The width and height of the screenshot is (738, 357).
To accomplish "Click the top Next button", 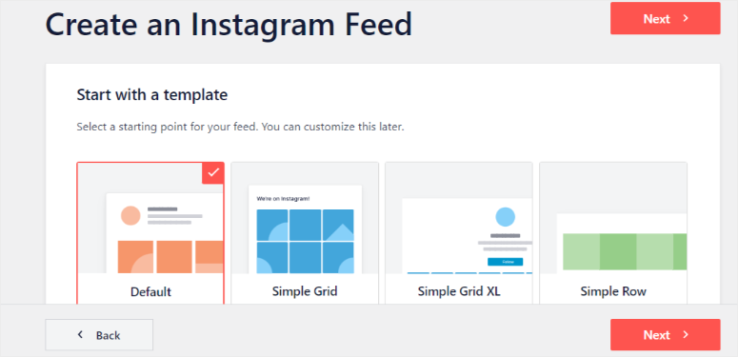I will (x=665, y=18).
